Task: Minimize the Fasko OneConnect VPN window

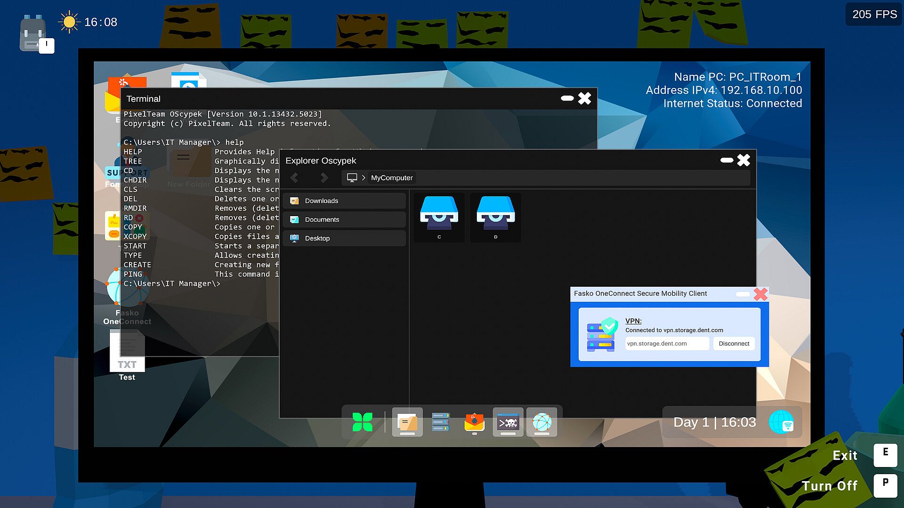Action: [x=742, y=294]
